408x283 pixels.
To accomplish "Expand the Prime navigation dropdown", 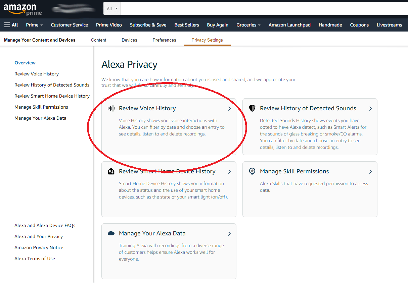I will [35, 25].
